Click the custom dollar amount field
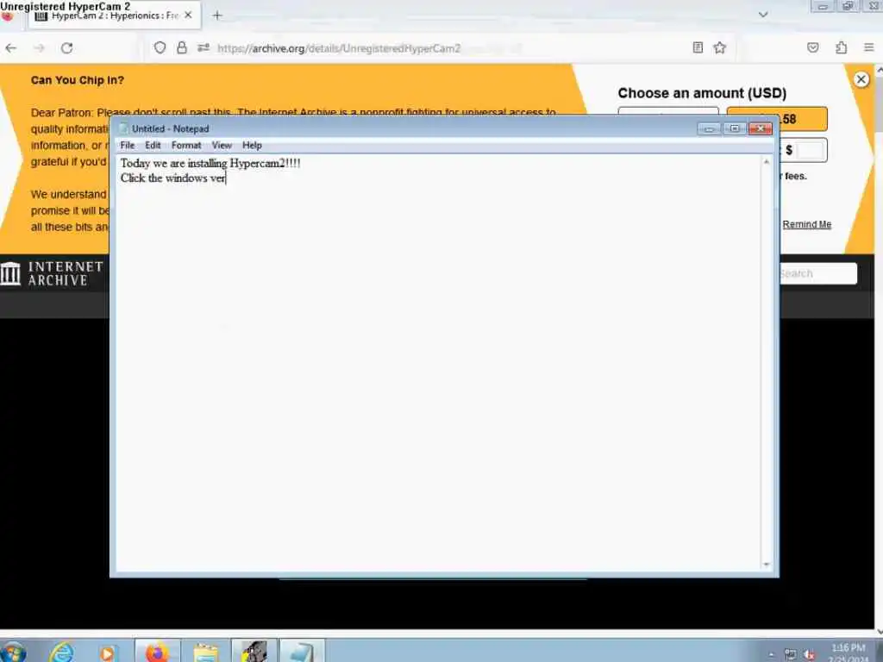 click(x=810, y=150)
